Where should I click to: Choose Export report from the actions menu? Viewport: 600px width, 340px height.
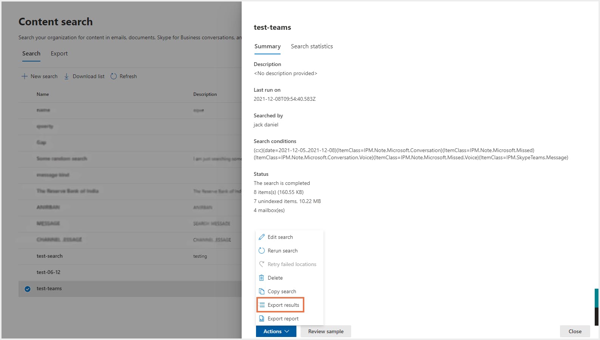[283, 318]
